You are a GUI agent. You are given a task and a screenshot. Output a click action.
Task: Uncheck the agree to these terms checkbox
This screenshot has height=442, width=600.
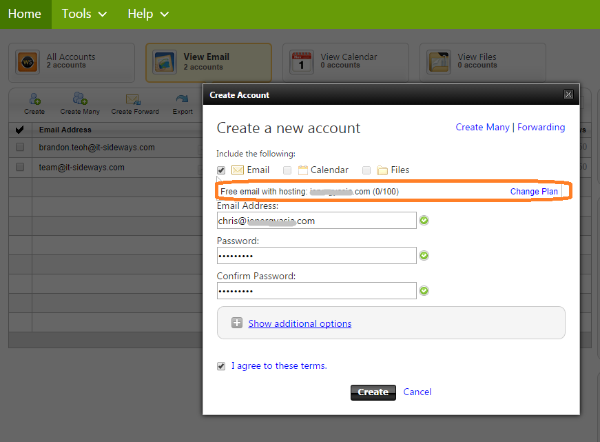click(221, 365)
